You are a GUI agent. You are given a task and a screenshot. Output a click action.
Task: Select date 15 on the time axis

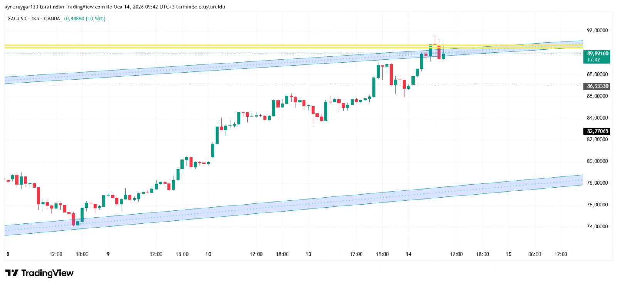(x=509, y=254)
